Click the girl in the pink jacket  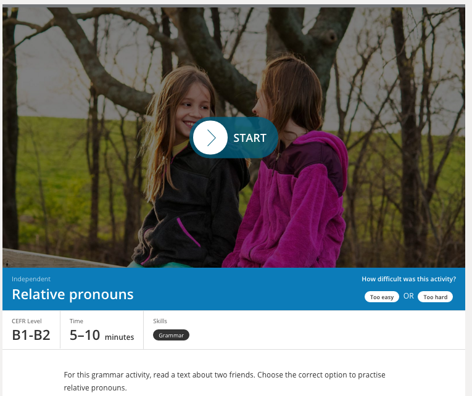(x=289, y=168)
